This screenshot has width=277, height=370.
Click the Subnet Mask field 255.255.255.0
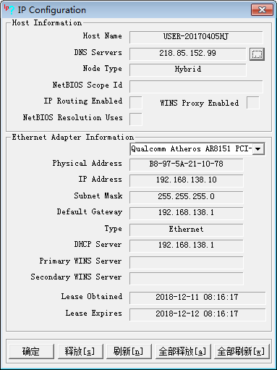coord(187,197)
